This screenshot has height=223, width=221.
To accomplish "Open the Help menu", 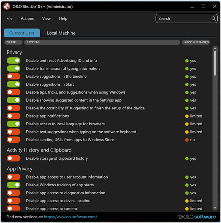I will click(63, 18).
